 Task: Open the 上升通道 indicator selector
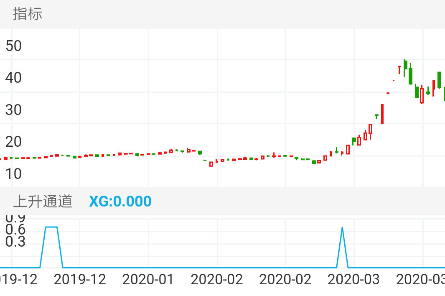click(x=43, y=201)
